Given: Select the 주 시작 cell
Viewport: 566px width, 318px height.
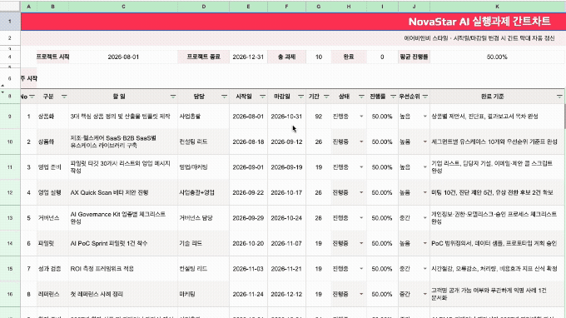Looking at the screenshot, I should pos(28,78).
